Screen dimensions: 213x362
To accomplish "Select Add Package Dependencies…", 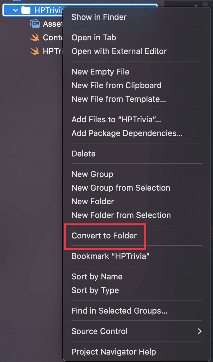I will [x=127, y=133].
